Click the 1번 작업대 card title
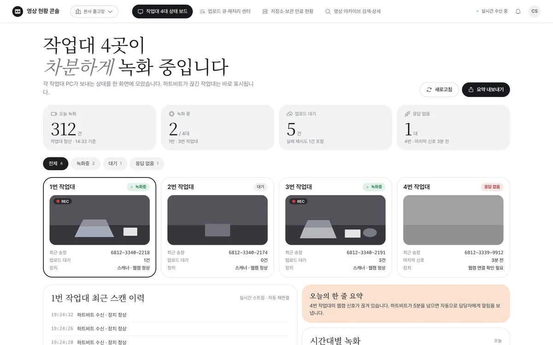Viewport: 553px width, 345px height. pyautogui.click(x=62, y=187)
